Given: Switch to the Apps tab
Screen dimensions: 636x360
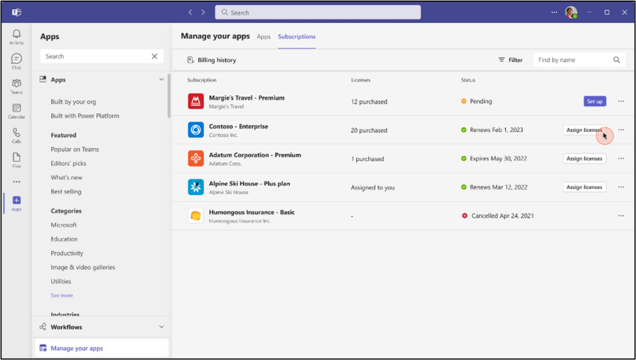Looking at the screenshot, I should 263,37.
